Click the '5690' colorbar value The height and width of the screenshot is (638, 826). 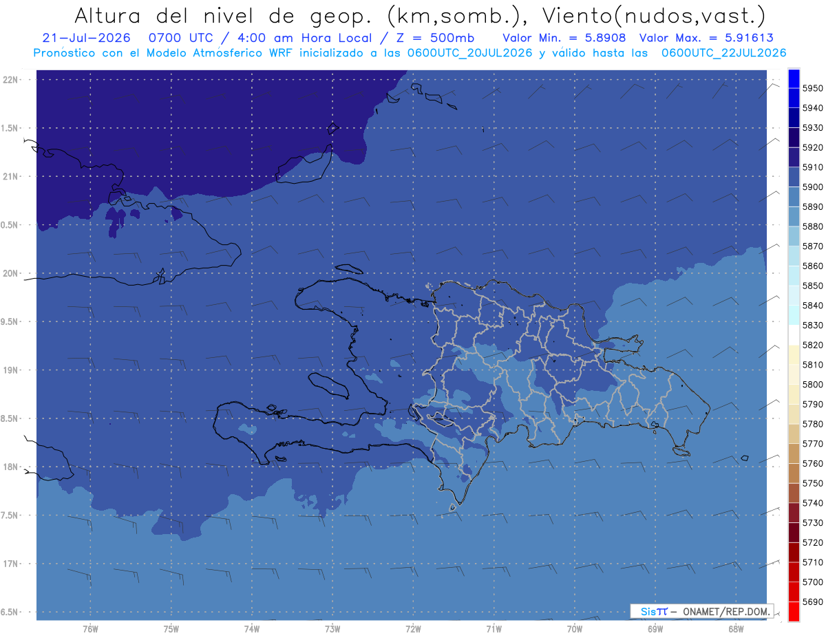tap(812, 602)
